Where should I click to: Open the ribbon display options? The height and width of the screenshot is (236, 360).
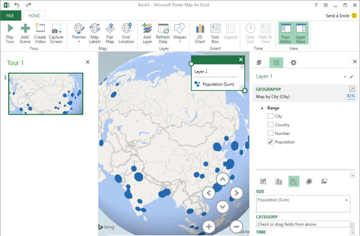coord(326,5)
